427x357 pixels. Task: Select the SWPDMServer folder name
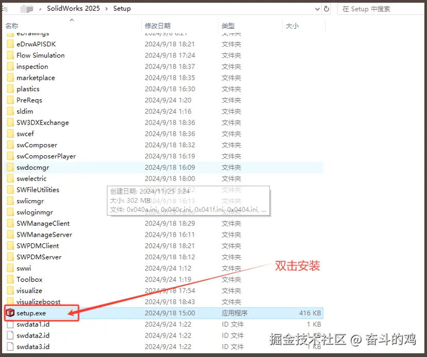(x=39, y=257)
